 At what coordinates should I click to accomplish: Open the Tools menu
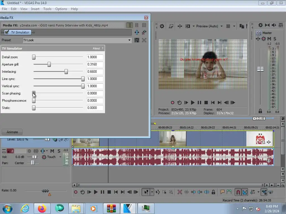pos(47,9)
